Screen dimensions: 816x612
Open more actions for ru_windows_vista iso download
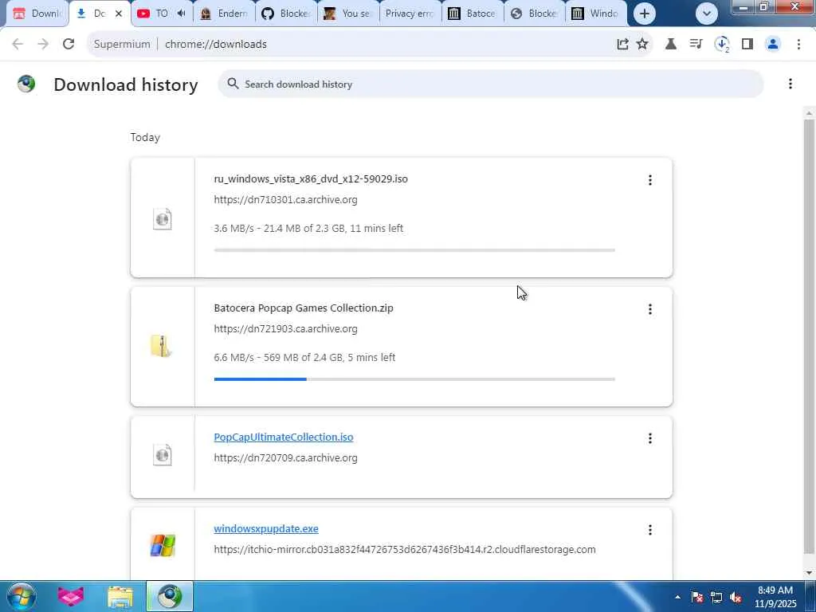(650, 180)
